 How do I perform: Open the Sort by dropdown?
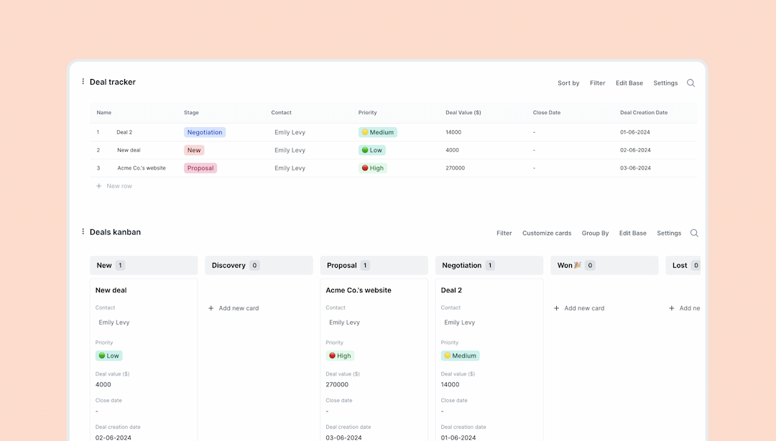(568, 83)
